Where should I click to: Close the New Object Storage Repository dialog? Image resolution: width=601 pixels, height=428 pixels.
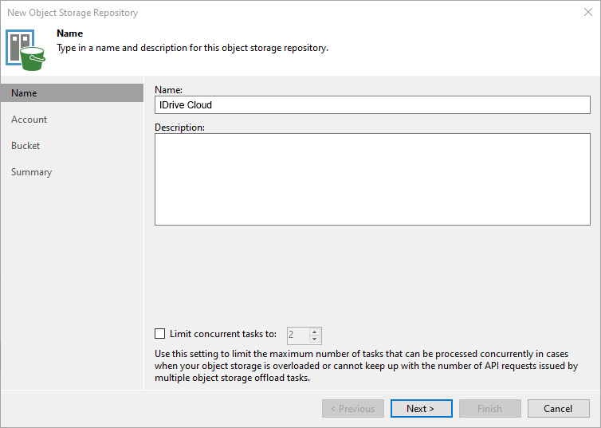click(588, 12)
